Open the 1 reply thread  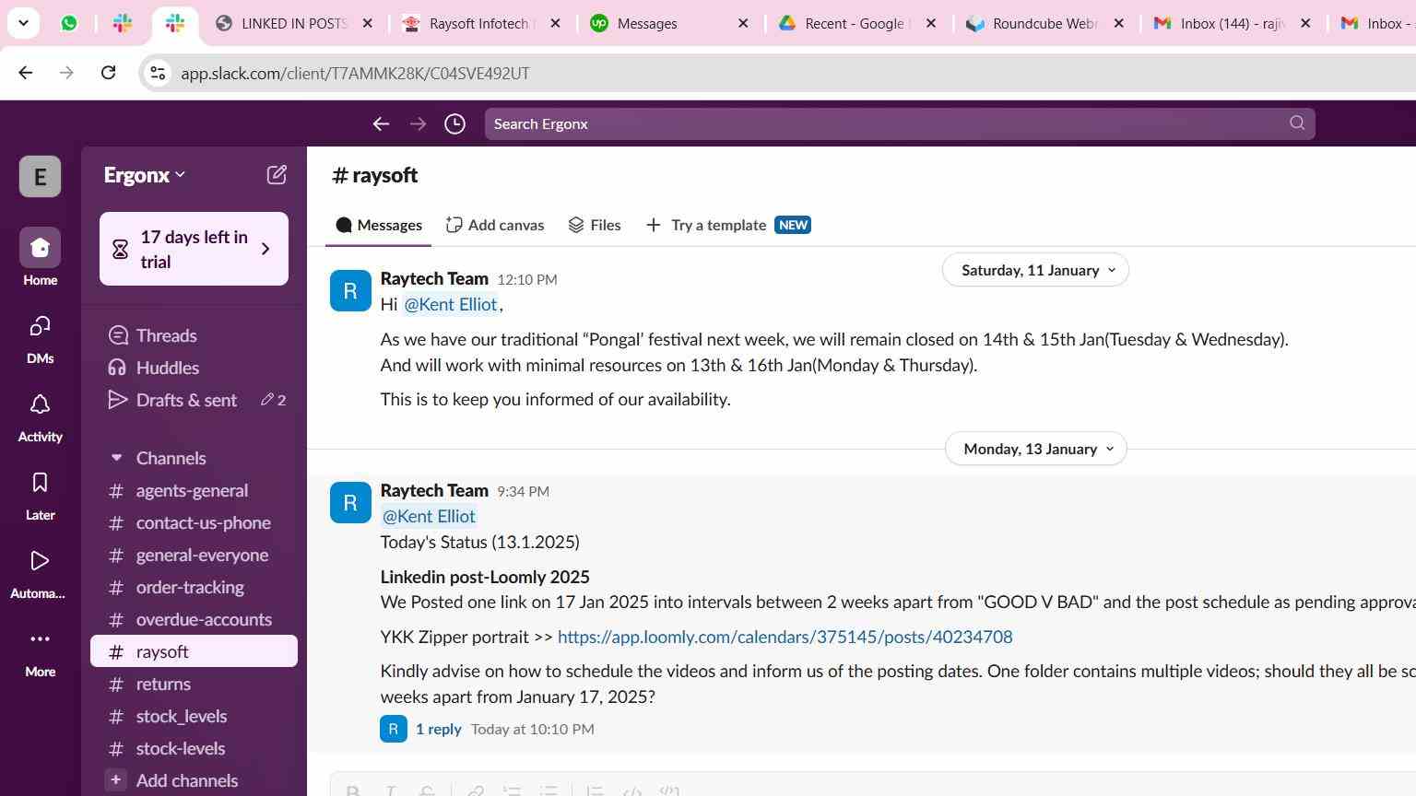click(x=438, y=729)
